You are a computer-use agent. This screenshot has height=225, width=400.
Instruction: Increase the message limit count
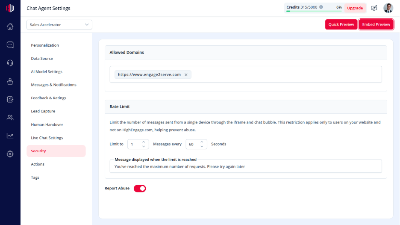click(x=144, y=142)
